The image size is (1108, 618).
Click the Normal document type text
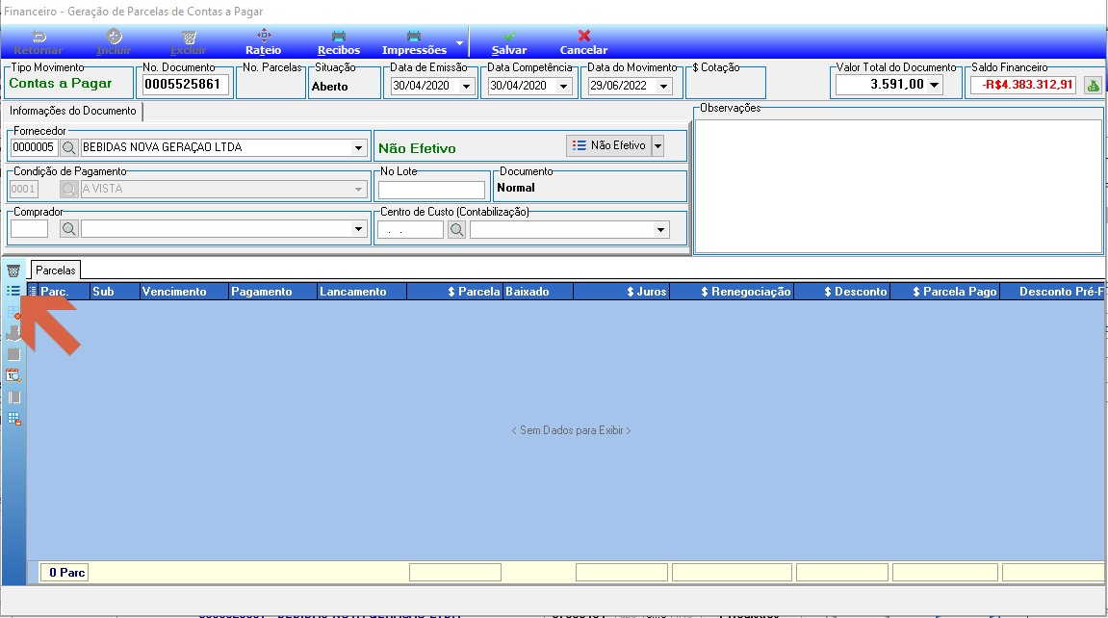tap(516, 188)
